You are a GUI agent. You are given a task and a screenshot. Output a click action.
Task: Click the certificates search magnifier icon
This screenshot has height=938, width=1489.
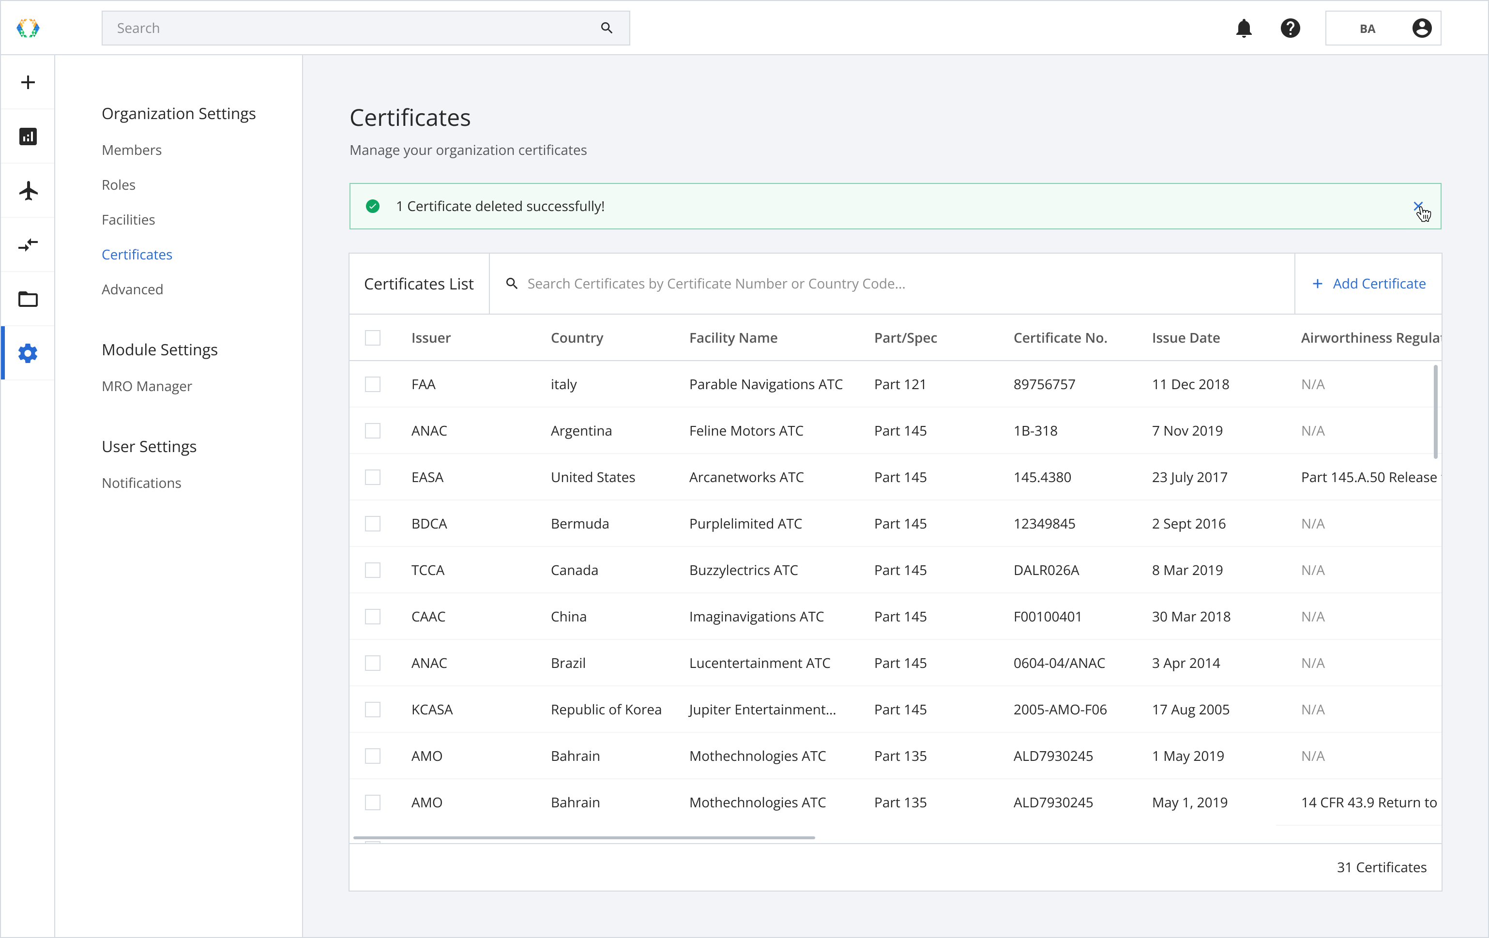(512, 283)
